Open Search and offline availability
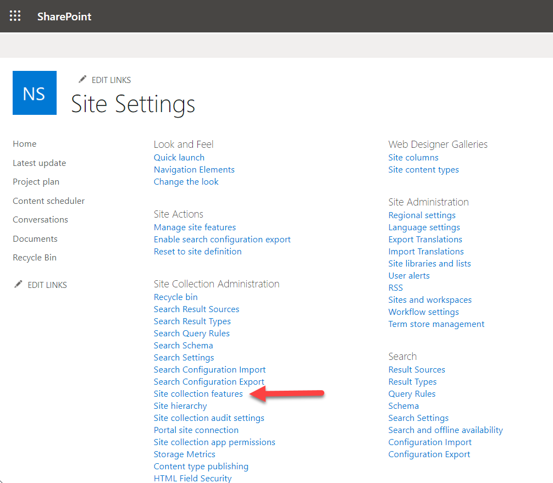The image size is (553, 483). 445,430
